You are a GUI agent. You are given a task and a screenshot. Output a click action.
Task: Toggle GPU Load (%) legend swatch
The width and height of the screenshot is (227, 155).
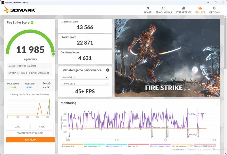pyautogui.click(x=139, y=144)
